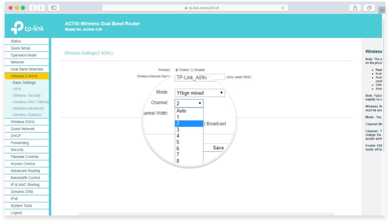Open the Status menu item
The image size is (390, 223).
tap(27, 41)
